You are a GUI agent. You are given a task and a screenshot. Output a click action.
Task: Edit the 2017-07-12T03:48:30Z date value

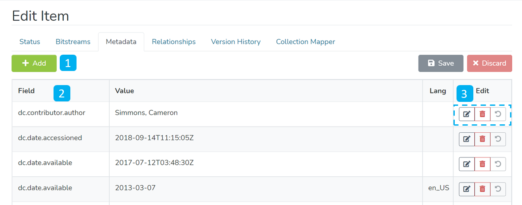466,164
